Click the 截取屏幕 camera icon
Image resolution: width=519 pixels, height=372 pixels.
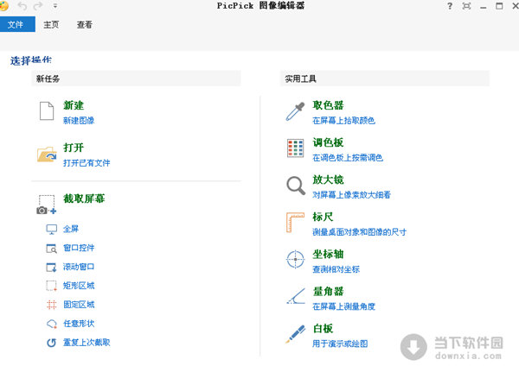(x=47, y=205)
